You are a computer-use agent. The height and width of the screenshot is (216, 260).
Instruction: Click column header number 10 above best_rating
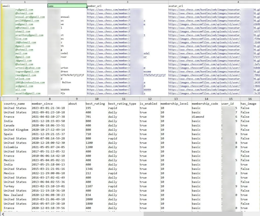97,99
